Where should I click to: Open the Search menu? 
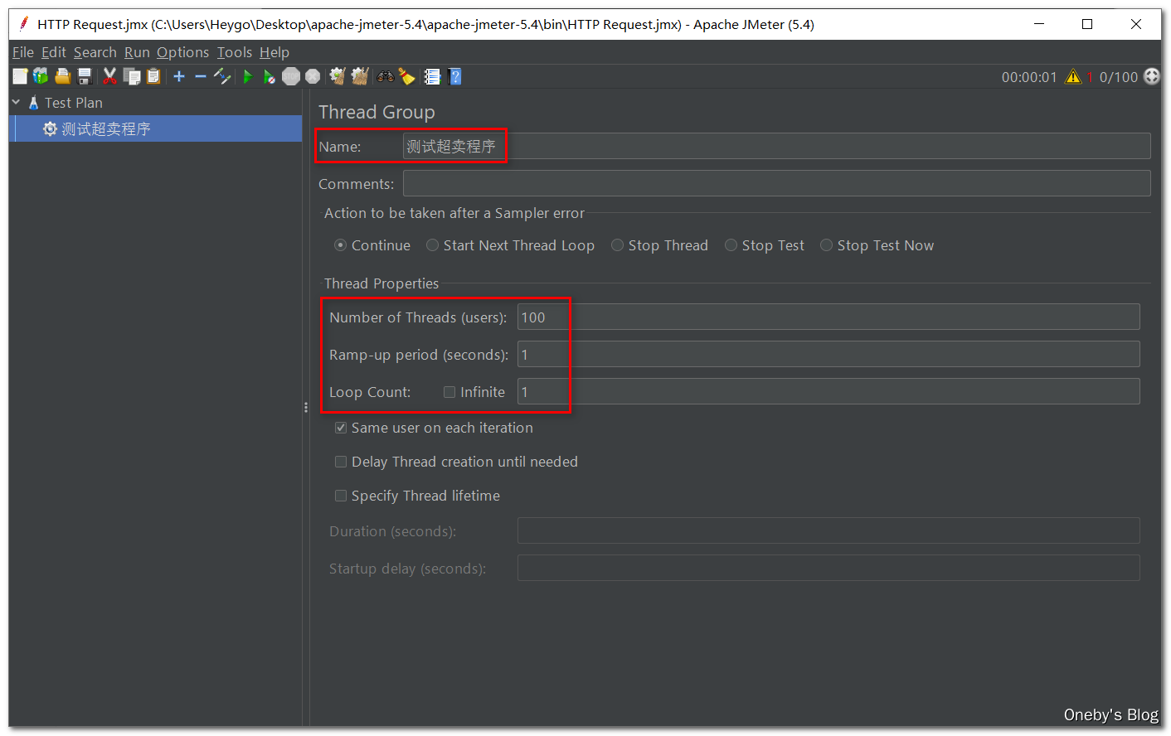95,52
